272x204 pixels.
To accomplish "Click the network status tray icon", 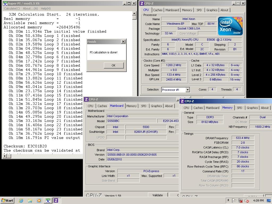I will [240, 201].
